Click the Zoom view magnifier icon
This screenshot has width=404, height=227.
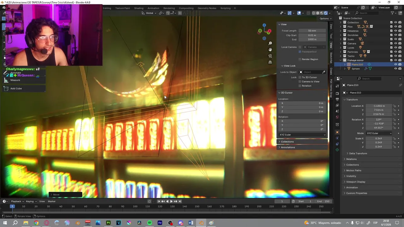270,43
